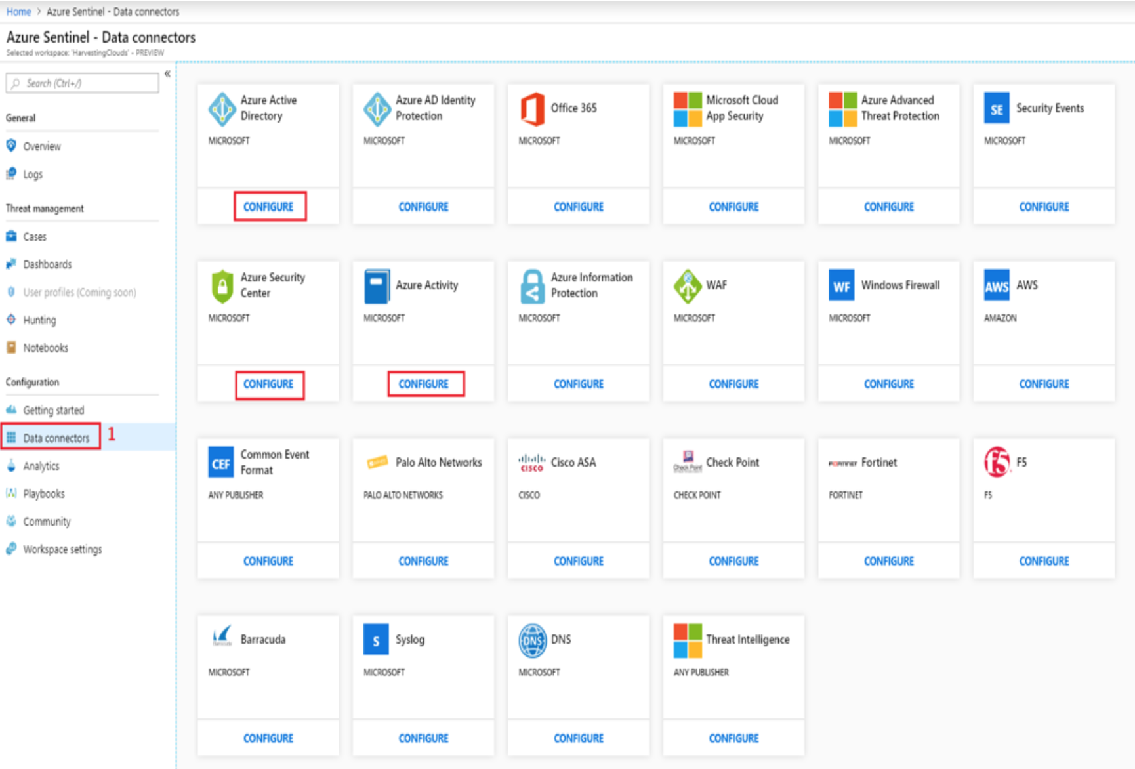Click the sidebar Search input field
1135x769 pixels.
(83, 83)
